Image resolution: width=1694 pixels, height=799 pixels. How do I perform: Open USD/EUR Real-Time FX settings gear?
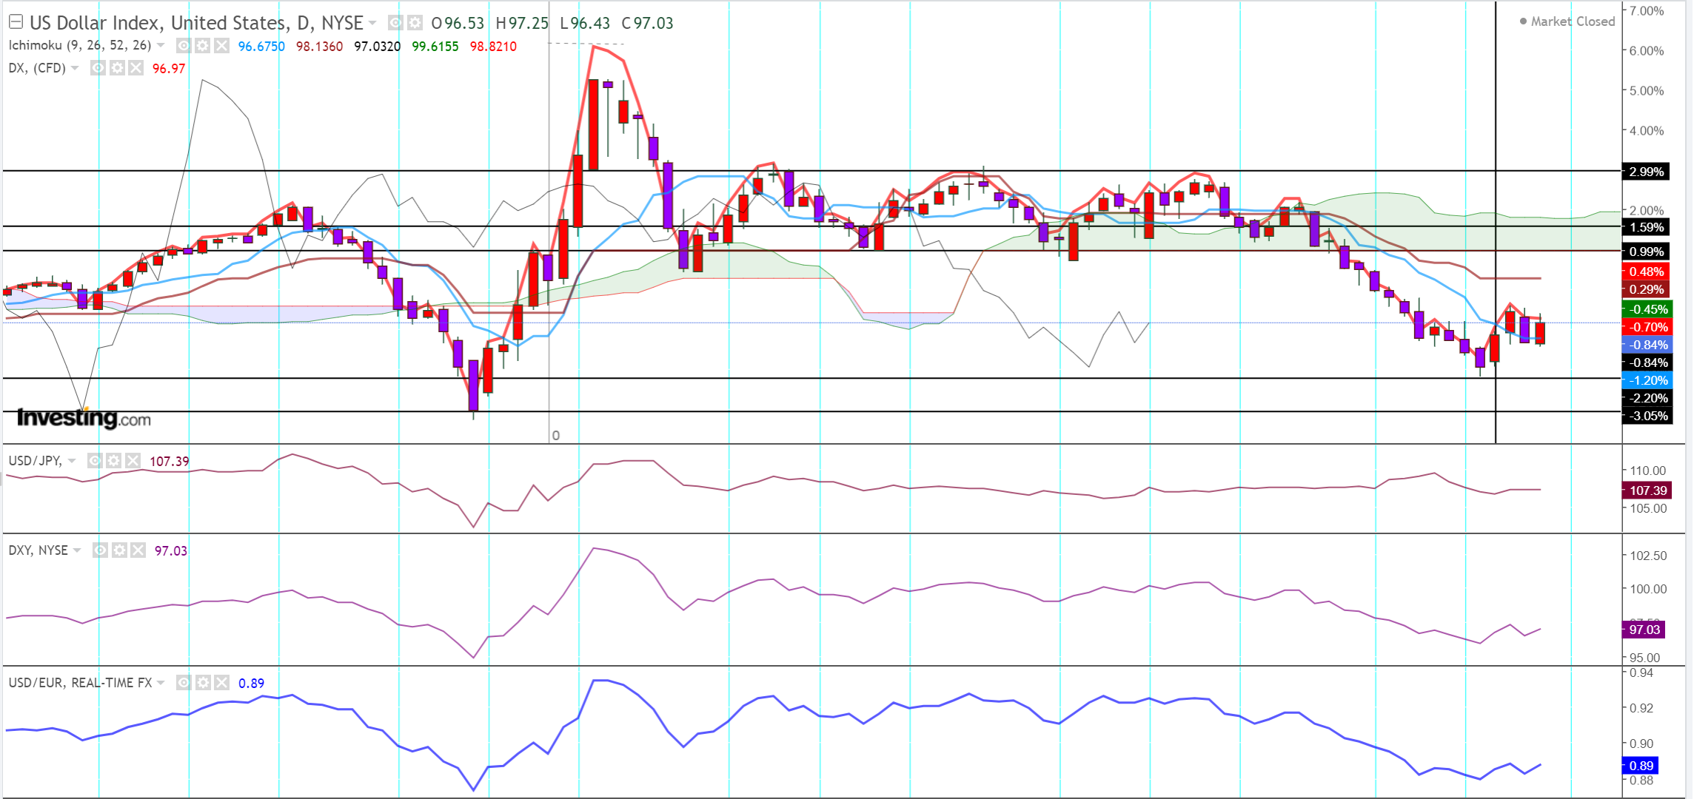203,683
